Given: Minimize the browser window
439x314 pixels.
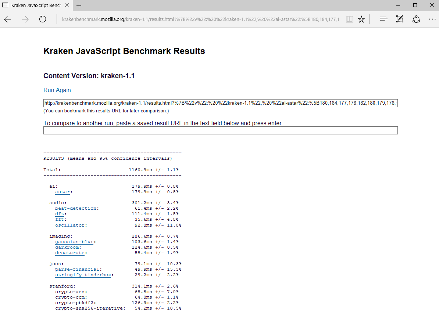Looking at the screenshot, I should coord(398,5).
